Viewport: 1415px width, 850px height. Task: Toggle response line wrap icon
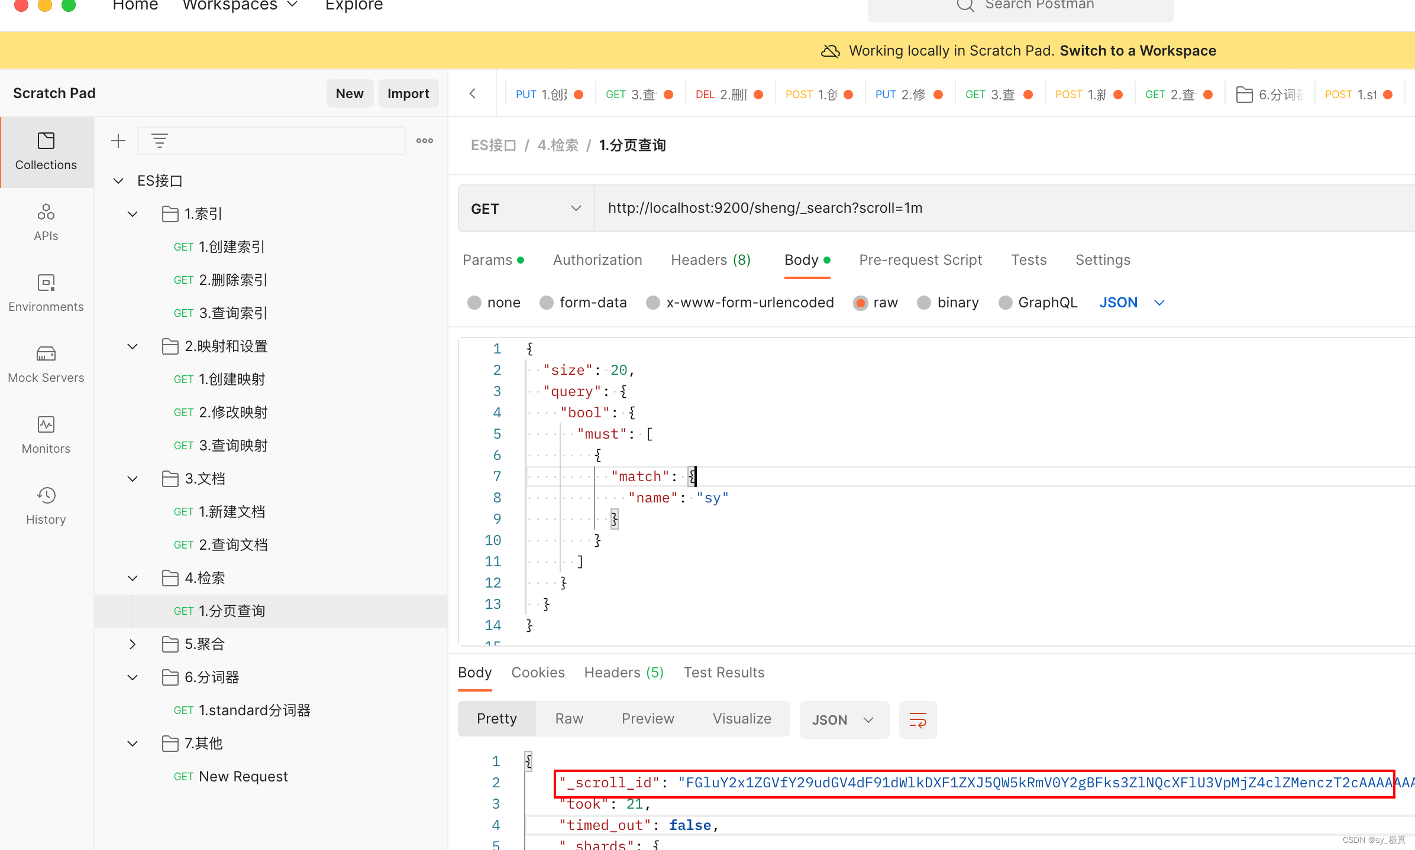tap(918, 719)
